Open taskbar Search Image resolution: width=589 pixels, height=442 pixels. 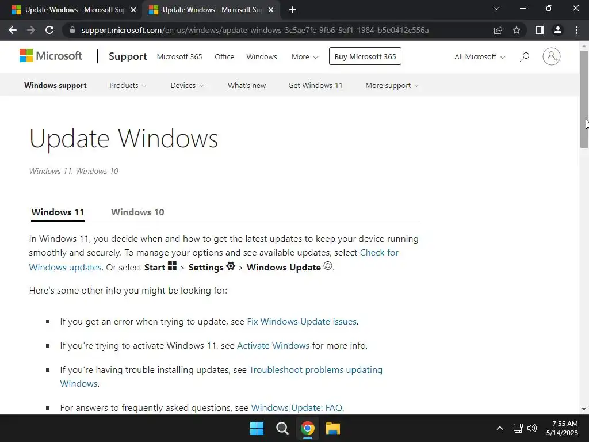[282, 428]
